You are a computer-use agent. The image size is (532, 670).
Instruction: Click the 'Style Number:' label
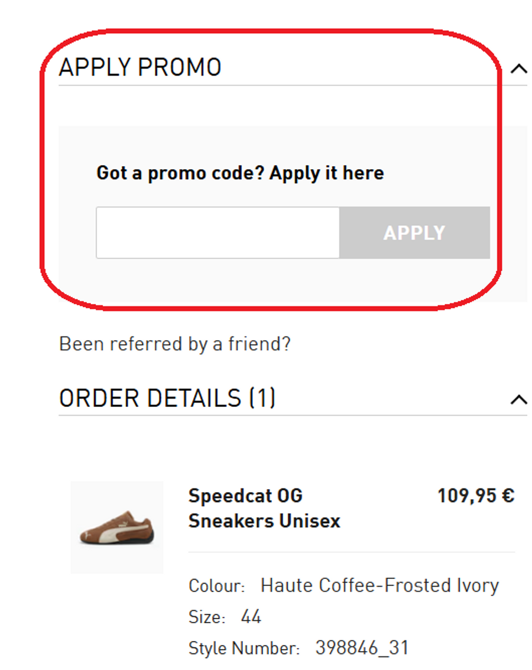pos(244,648)
